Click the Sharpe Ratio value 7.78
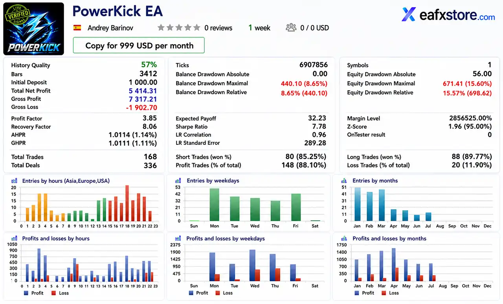The height and width of the screenshot is (304, 503). (x=319, y=126)
